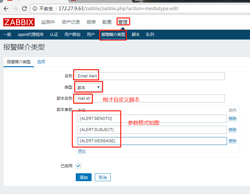The width and height of the screenshot is (250, 194).
Task: Click the browser address bar URL
Action: pos(118,9)
